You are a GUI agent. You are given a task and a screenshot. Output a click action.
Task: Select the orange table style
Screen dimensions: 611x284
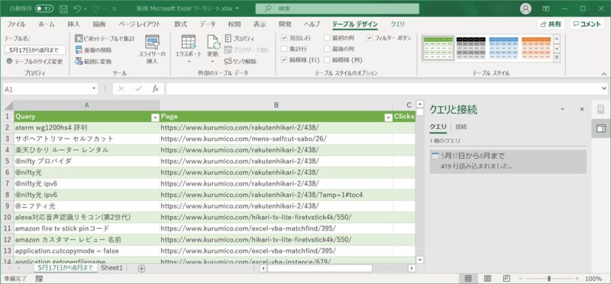pos(536,48)
